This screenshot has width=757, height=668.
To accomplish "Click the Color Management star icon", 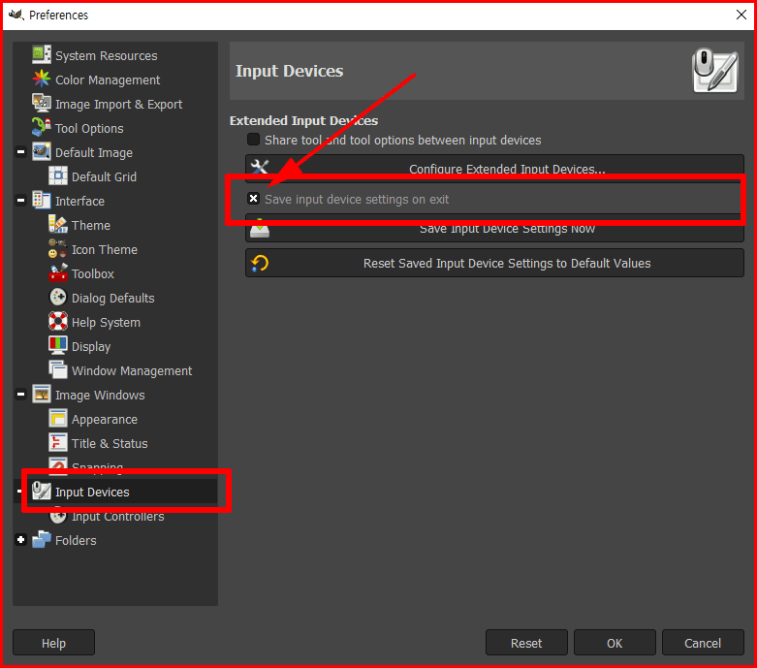I will 42,80.
